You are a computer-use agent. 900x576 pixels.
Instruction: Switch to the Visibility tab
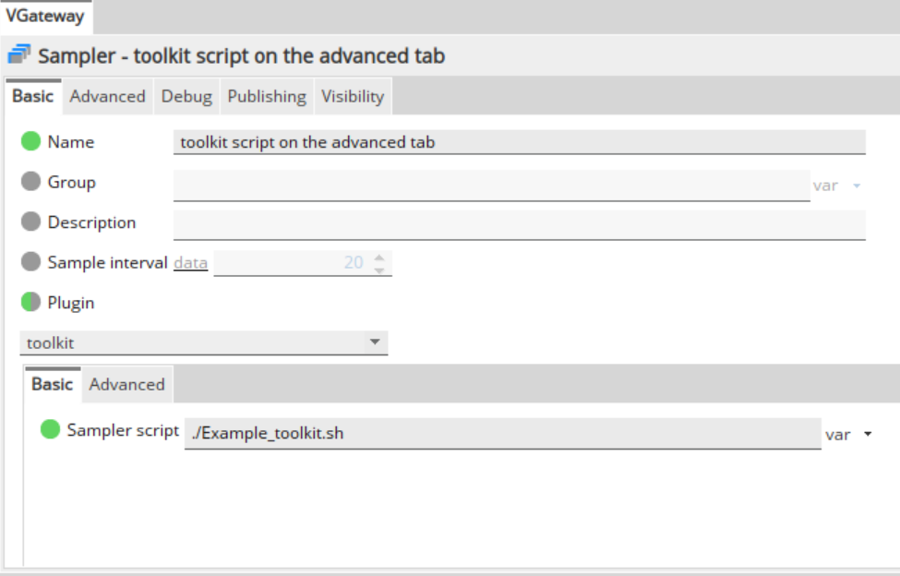[x=353, y=96]
